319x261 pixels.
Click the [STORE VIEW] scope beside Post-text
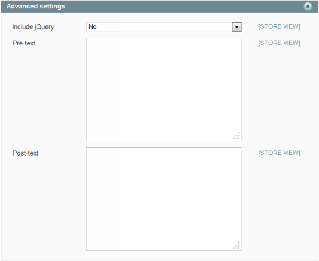pyautogui.click(x=279, y=153)
